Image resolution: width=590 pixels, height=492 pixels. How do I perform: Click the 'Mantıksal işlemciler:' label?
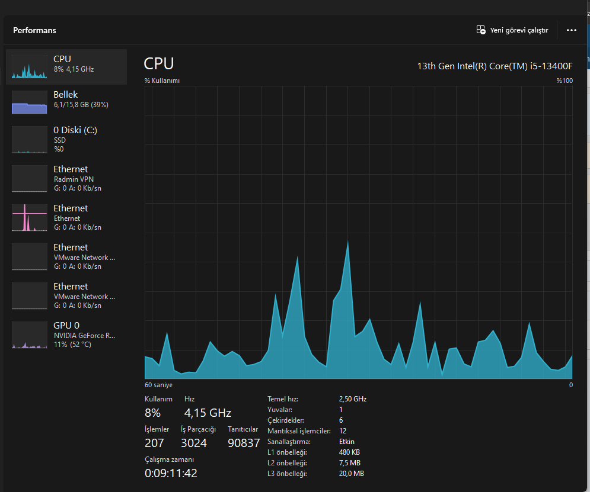[299, 431]
